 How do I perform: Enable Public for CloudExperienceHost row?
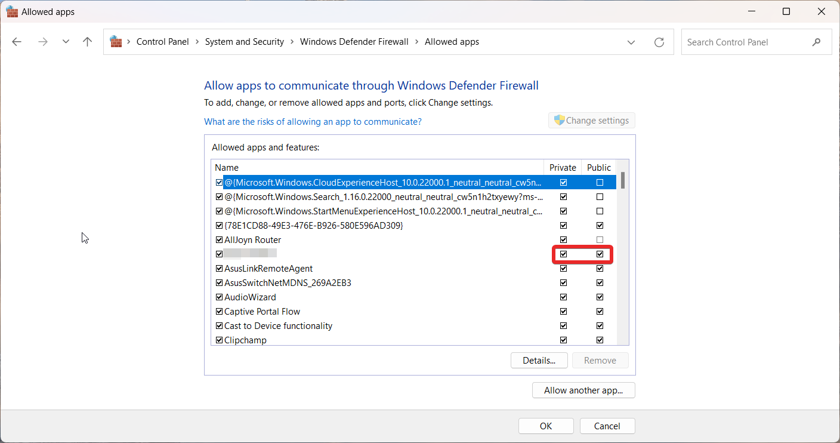tap(600, 183)
